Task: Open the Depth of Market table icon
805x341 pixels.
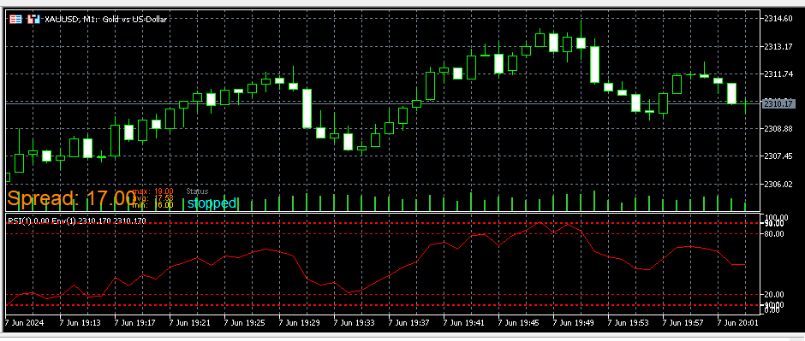Action: coord(16,19)
